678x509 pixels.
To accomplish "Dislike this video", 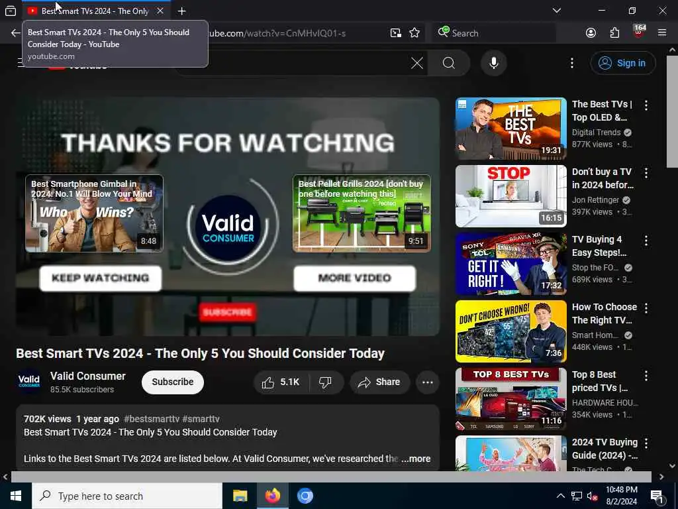I will click(x=325, y=382).
